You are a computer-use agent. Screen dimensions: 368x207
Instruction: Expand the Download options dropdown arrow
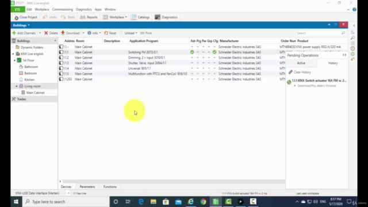(83, 33)
